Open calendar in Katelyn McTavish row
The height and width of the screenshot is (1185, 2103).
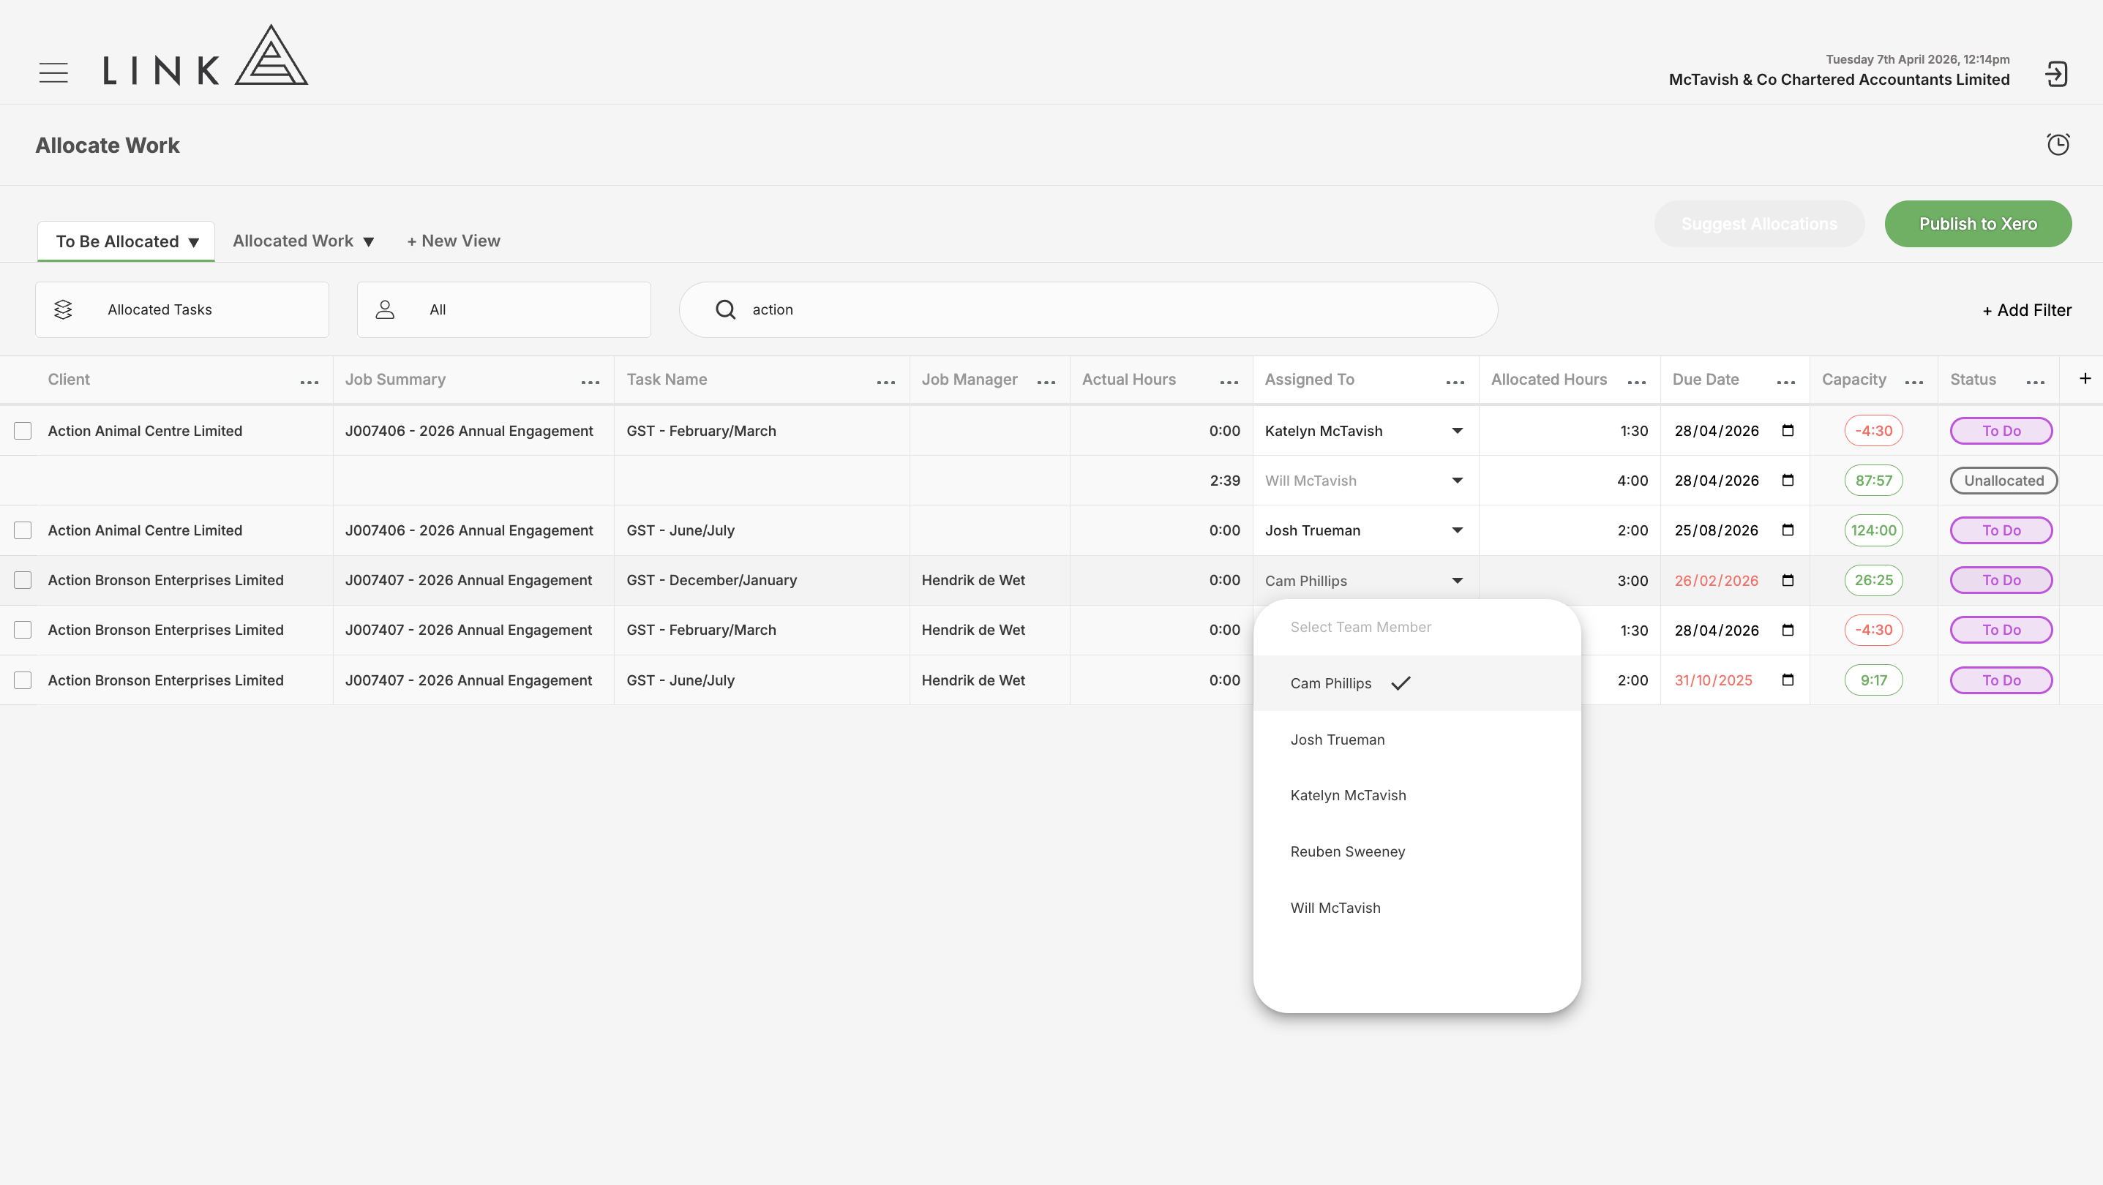click(1787, 430)
